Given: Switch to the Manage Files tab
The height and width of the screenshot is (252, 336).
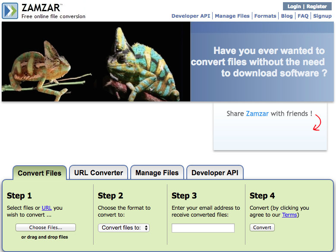Looking at the screenshot, I should tap(157, 173).
